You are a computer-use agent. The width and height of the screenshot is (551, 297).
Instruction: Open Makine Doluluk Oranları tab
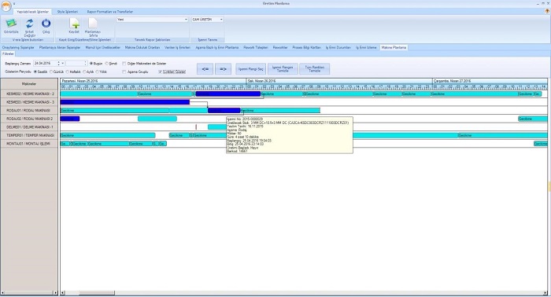click(x=142, y=47)
